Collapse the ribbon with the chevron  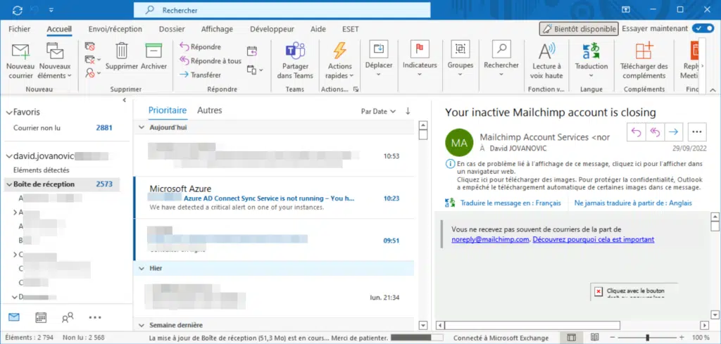pos(713,89)
